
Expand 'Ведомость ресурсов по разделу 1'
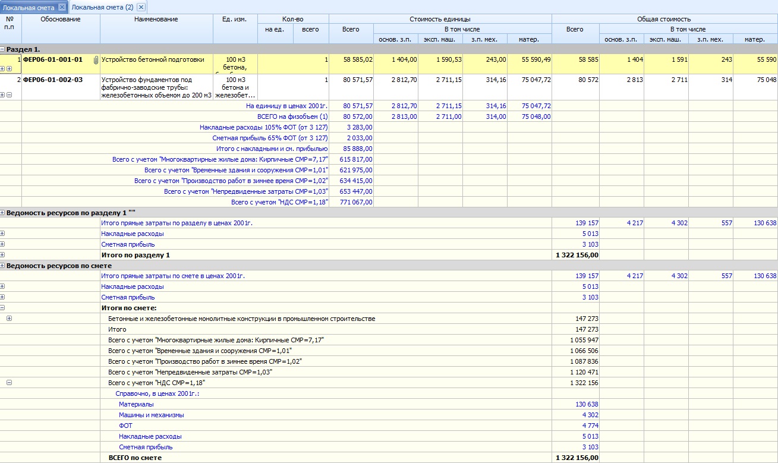[x=3, y=212]
